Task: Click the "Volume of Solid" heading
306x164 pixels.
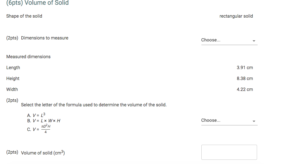Action: (x=37, y=3)
